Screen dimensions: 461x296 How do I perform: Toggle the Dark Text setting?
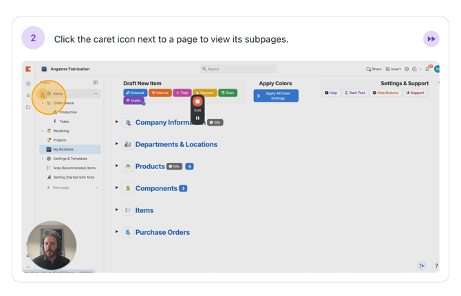pos(355,93)
